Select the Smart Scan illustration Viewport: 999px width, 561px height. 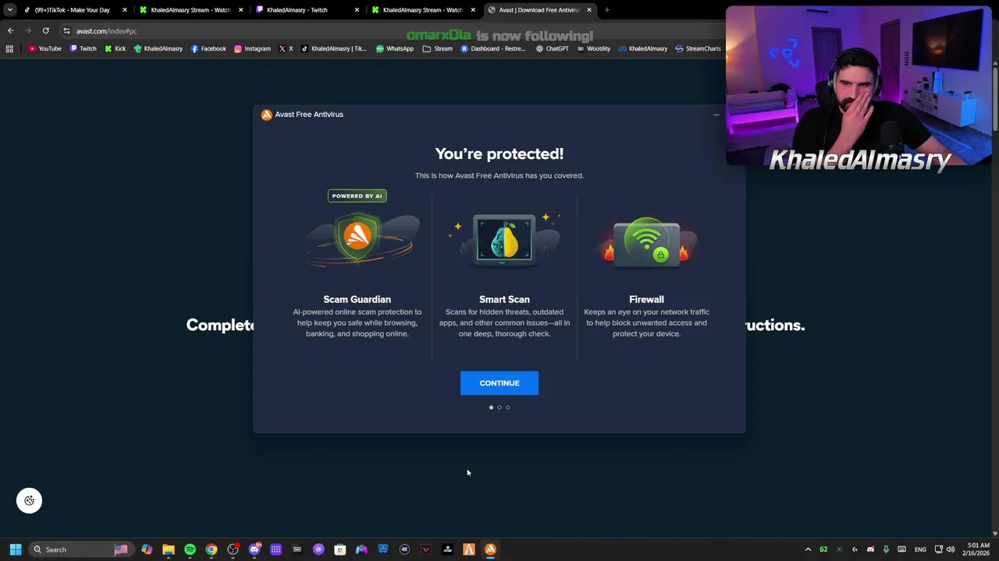point(504,239)
